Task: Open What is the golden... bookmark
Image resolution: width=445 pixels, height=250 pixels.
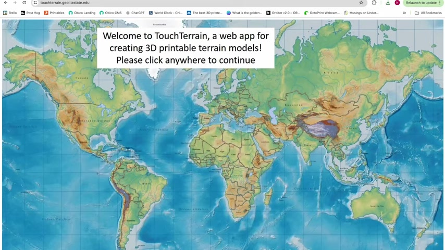Action: click(x=244, y=13)
